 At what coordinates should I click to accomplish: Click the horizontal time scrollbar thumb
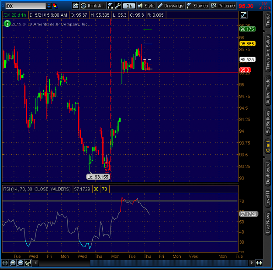(169, 263)
